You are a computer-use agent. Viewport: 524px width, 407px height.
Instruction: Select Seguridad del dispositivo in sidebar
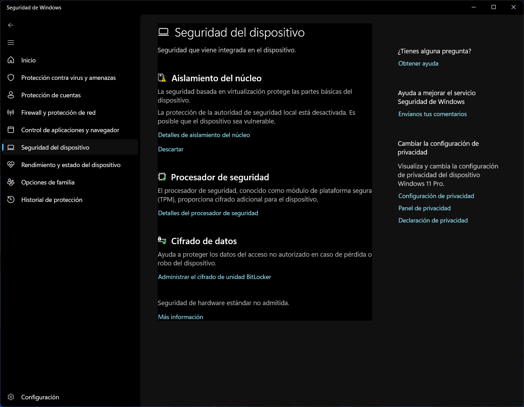tap(70, 147)
